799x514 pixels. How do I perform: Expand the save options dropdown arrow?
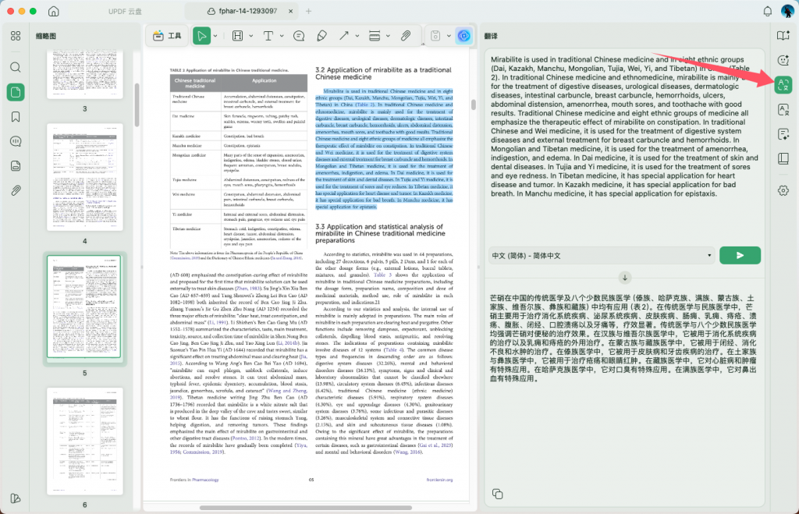pyautogui.click(x=449, y=36)
